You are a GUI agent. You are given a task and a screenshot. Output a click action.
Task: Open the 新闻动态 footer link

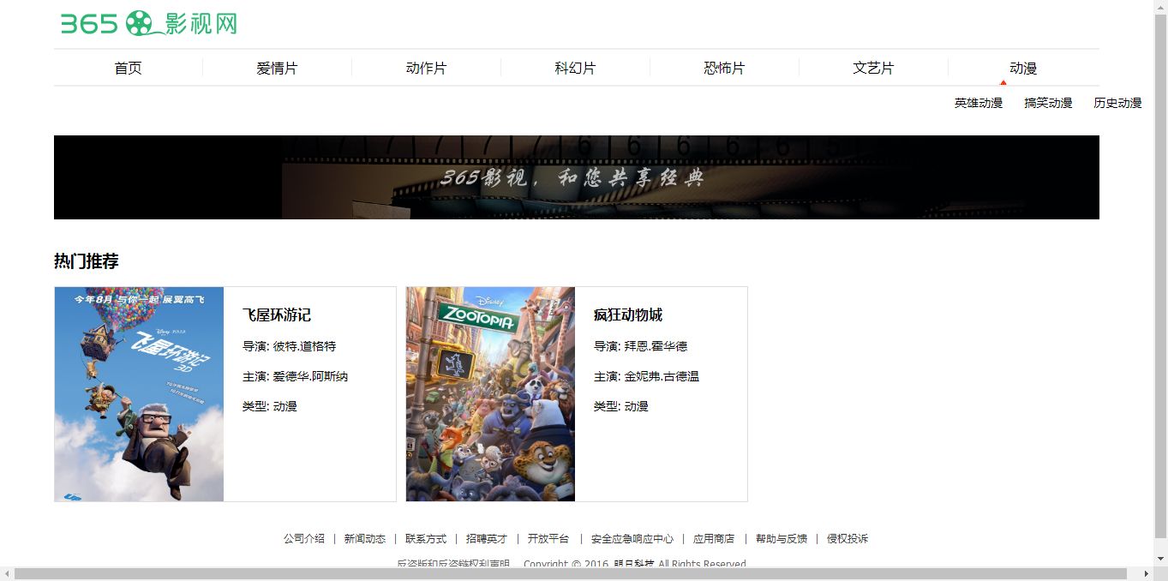tap(365, 539)
